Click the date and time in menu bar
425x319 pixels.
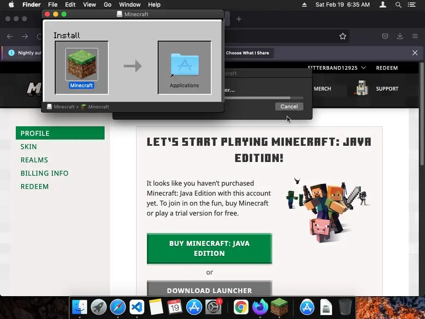coord(342,5)
